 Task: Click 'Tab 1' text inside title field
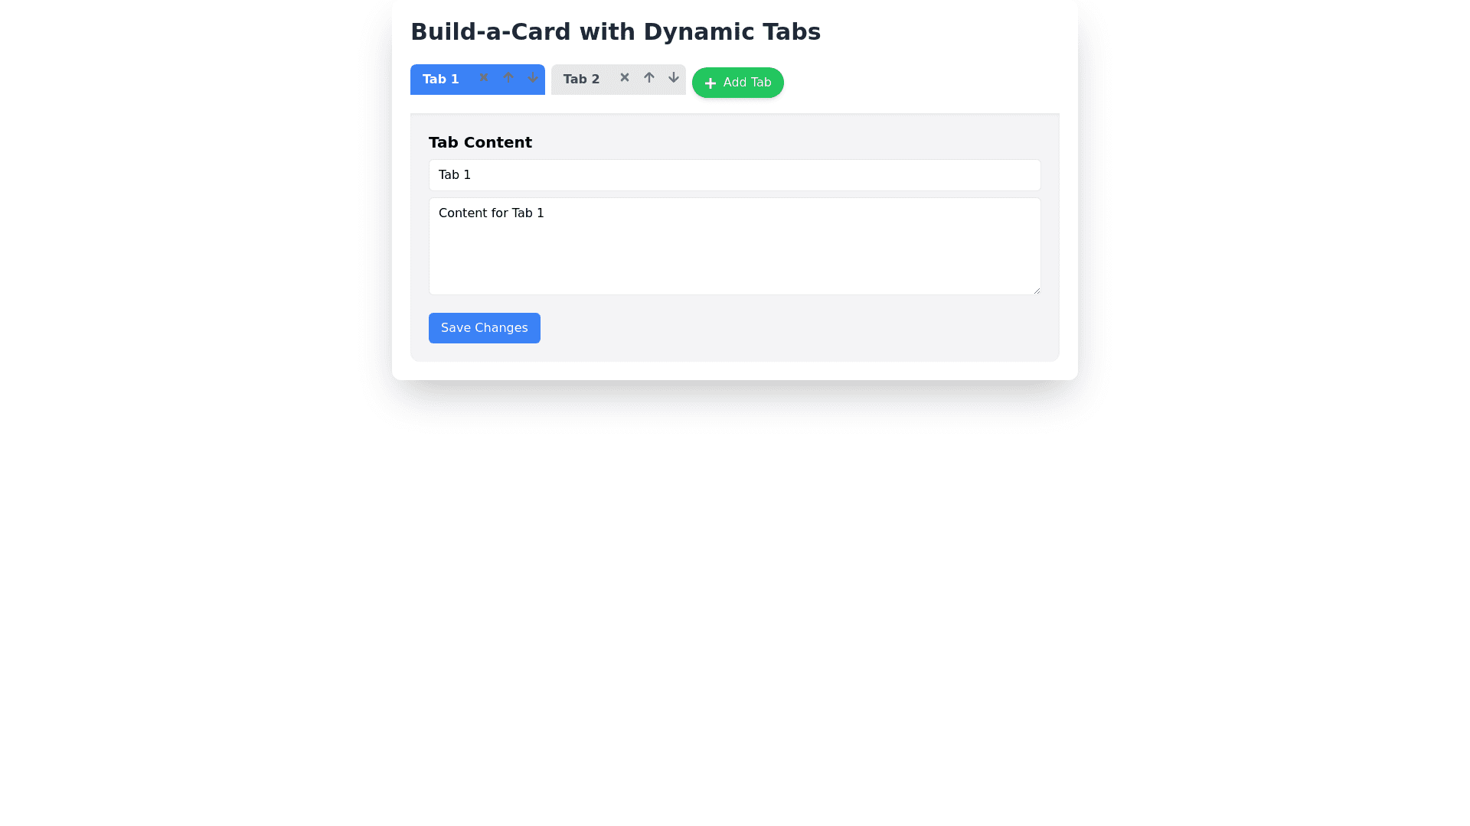(455, 175)
